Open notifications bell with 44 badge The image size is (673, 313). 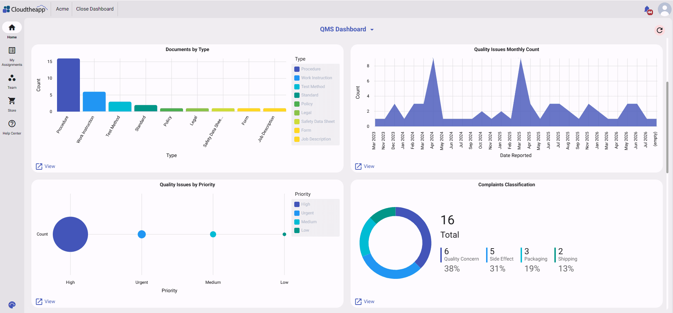(x=648, y=10)
